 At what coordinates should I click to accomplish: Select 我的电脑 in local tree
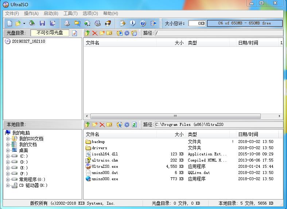(21, 133)
